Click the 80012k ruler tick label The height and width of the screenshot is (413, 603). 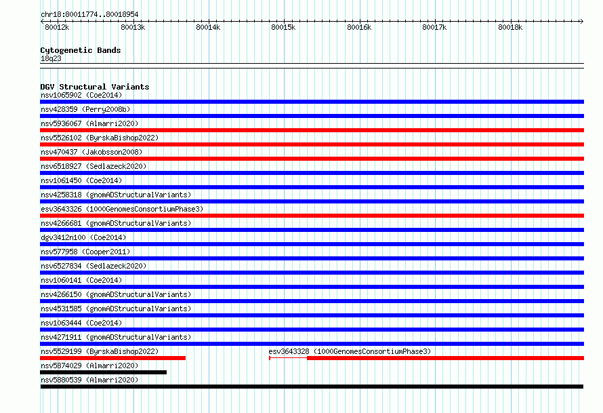(57, 27)
